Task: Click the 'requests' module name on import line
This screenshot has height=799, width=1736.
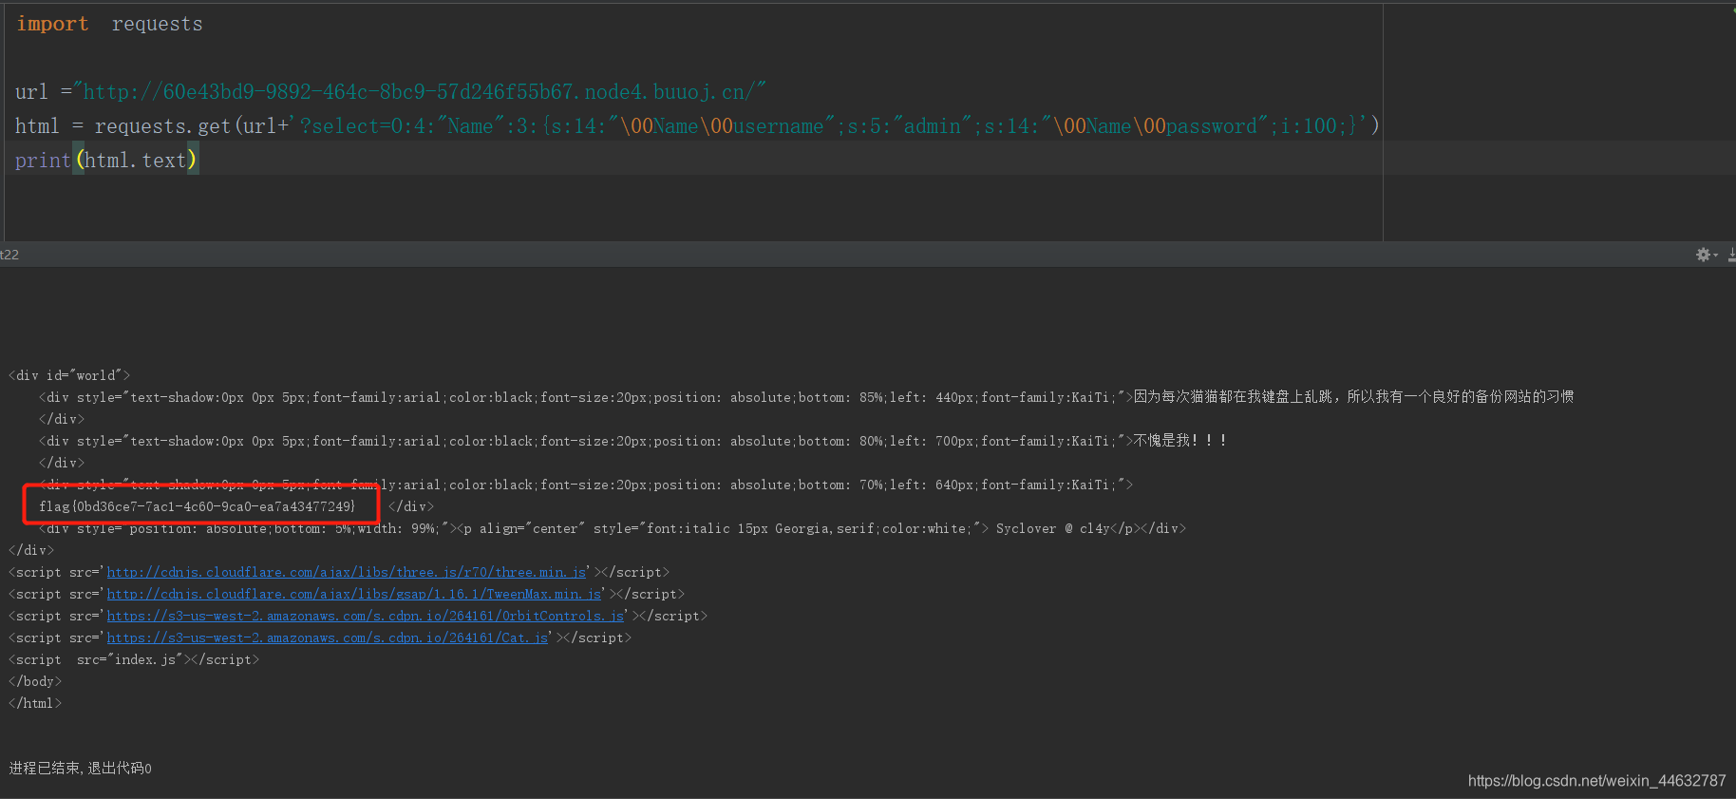Action: click(x=157, y=24)
